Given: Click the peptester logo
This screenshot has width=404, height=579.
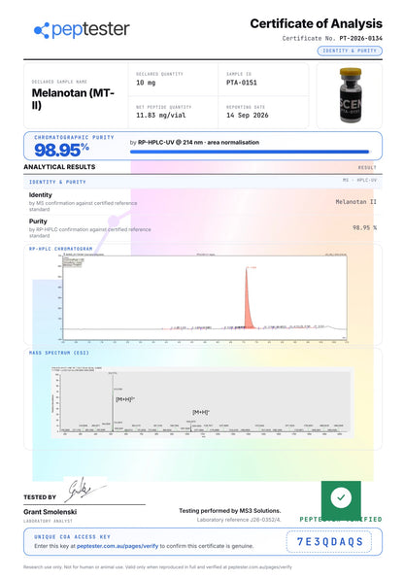Looking at the screenshot, I should point(82,30).
